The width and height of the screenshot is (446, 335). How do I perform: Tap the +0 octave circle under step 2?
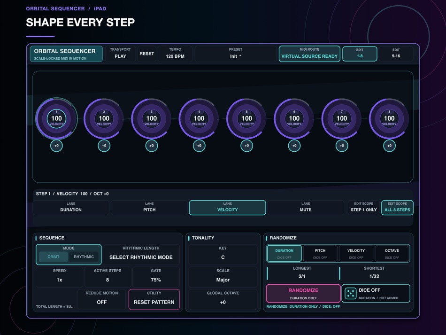[x=104, y=146]
